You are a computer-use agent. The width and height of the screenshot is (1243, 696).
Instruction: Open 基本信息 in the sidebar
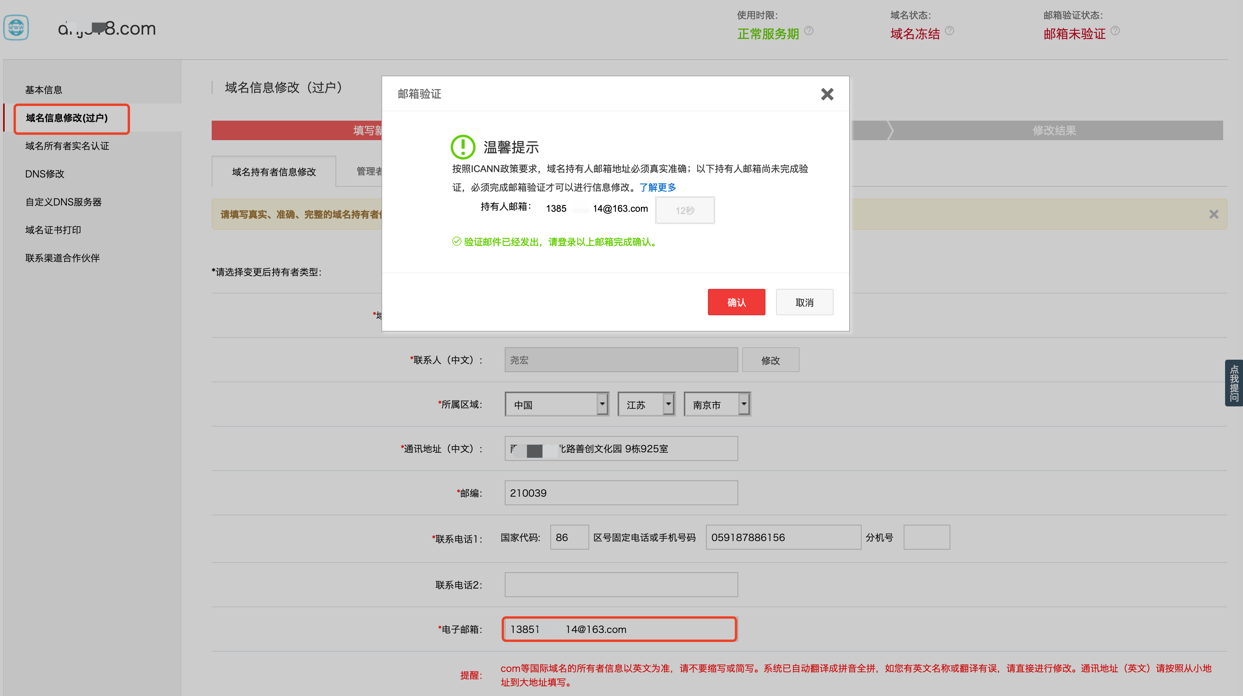(44, 90)
